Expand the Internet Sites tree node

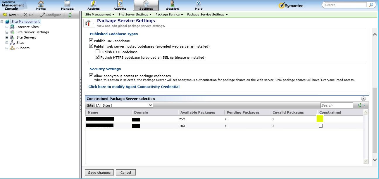7,27
